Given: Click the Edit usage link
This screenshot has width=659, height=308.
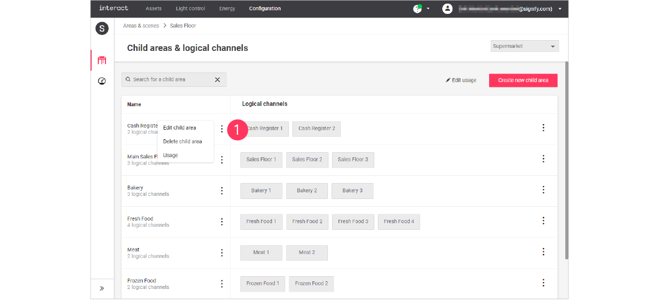Looking at the screenshot, I should click(x=461, y=80).
